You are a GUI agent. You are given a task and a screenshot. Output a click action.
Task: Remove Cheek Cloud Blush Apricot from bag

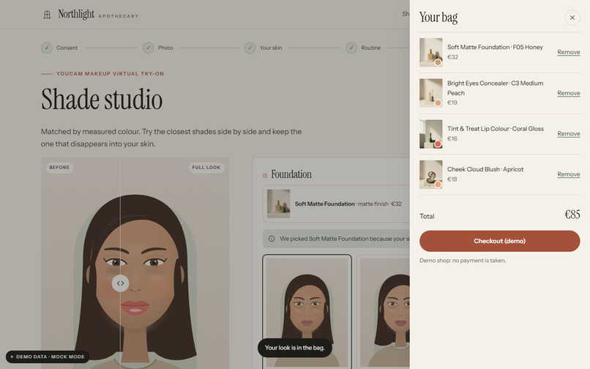pos(569,174)
